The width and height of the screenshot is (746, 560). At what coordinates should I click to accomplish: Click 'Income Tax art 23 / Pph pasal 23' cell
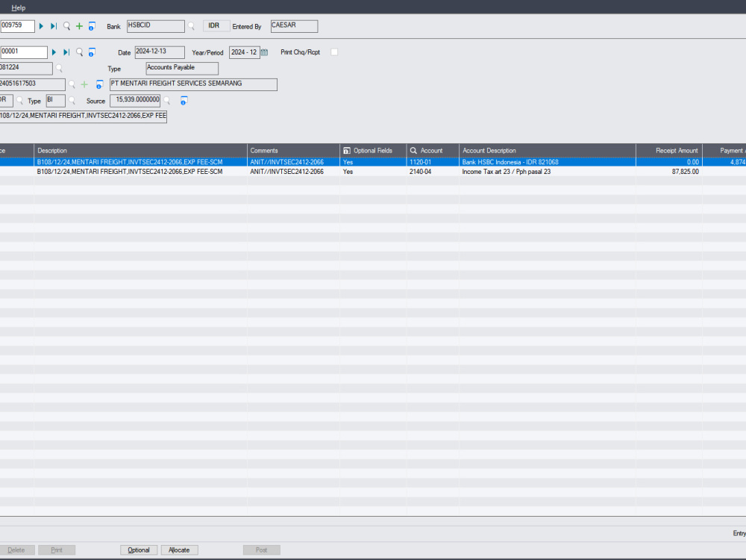click(x=547, y=172)
